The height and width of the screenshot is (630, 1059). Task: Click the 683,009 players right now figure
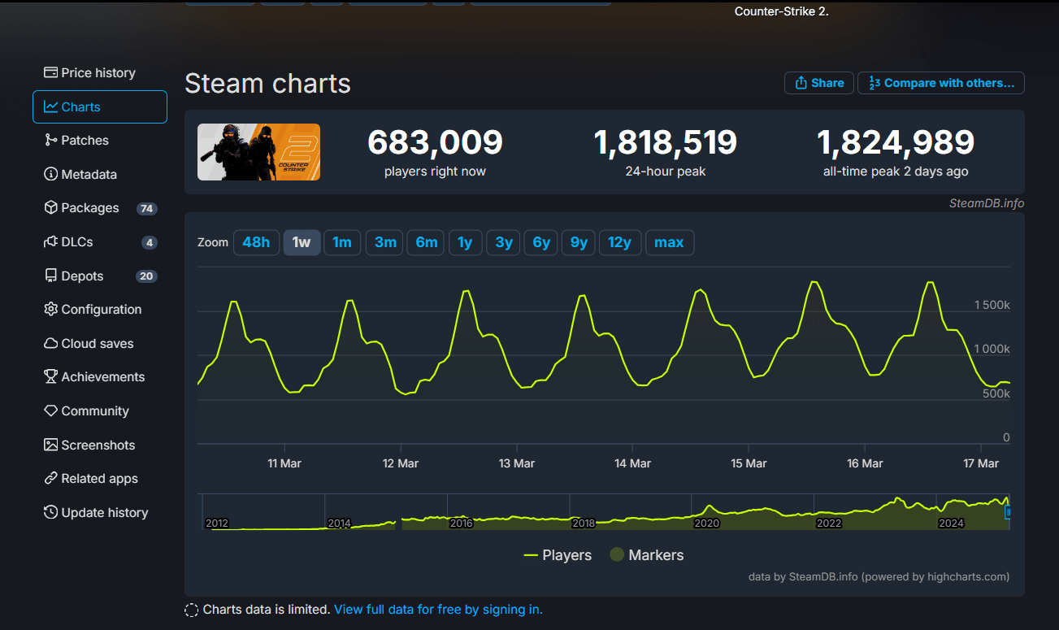coord(435,142)
